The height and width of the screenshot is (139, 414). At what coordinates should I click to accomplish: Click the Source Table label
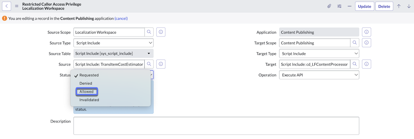coord(60,54)
